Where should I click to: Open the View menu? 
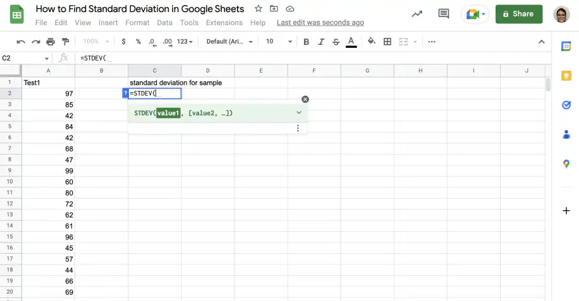[83, 23]
